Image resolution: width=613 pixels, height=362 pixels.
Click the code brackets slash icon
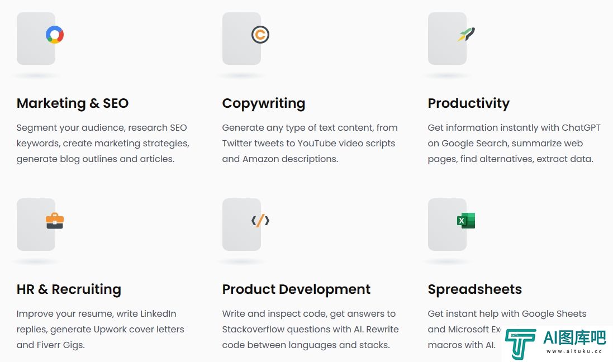coord(260,221)
